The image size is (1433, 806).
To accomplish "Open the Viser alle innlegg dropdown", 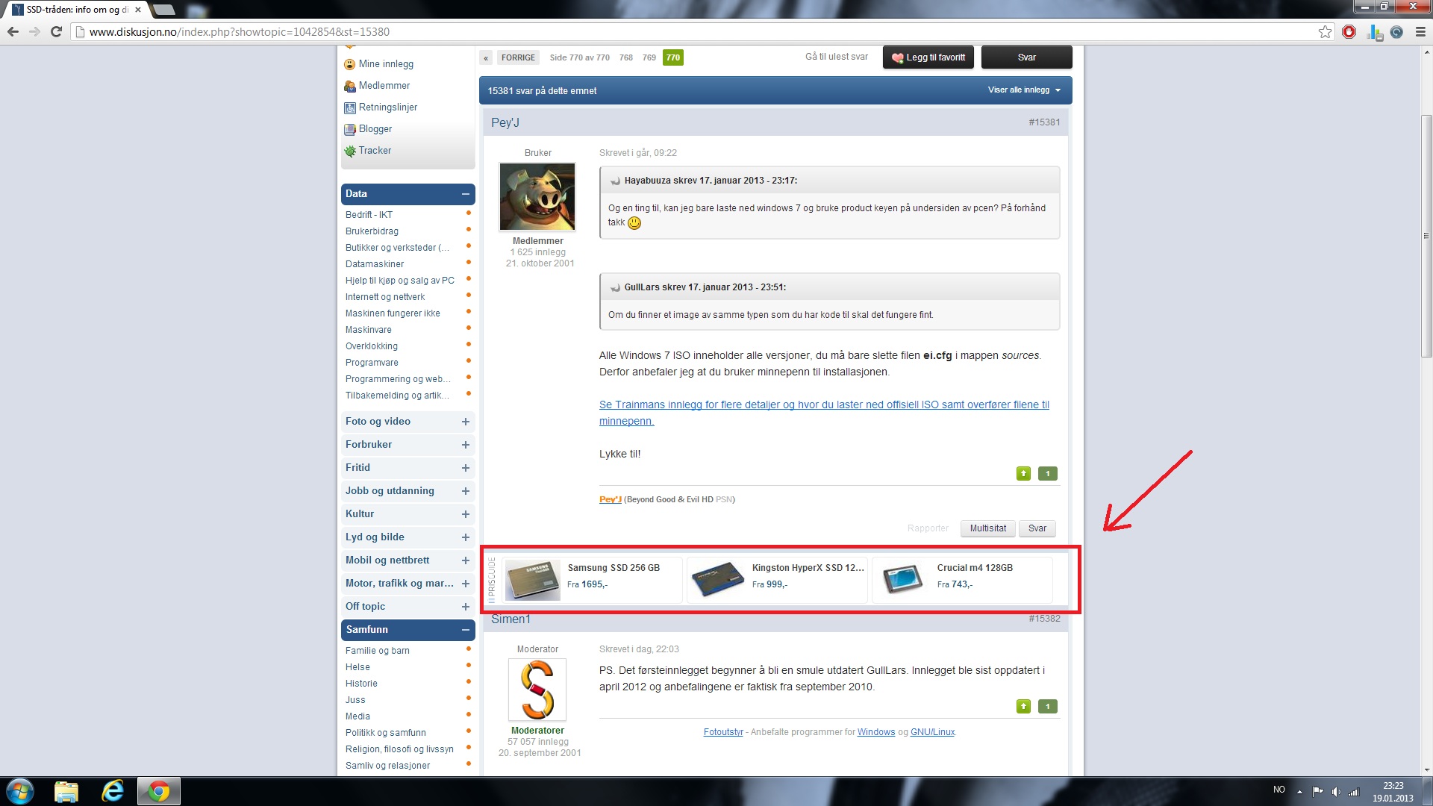I will [x=1024, y=90].
